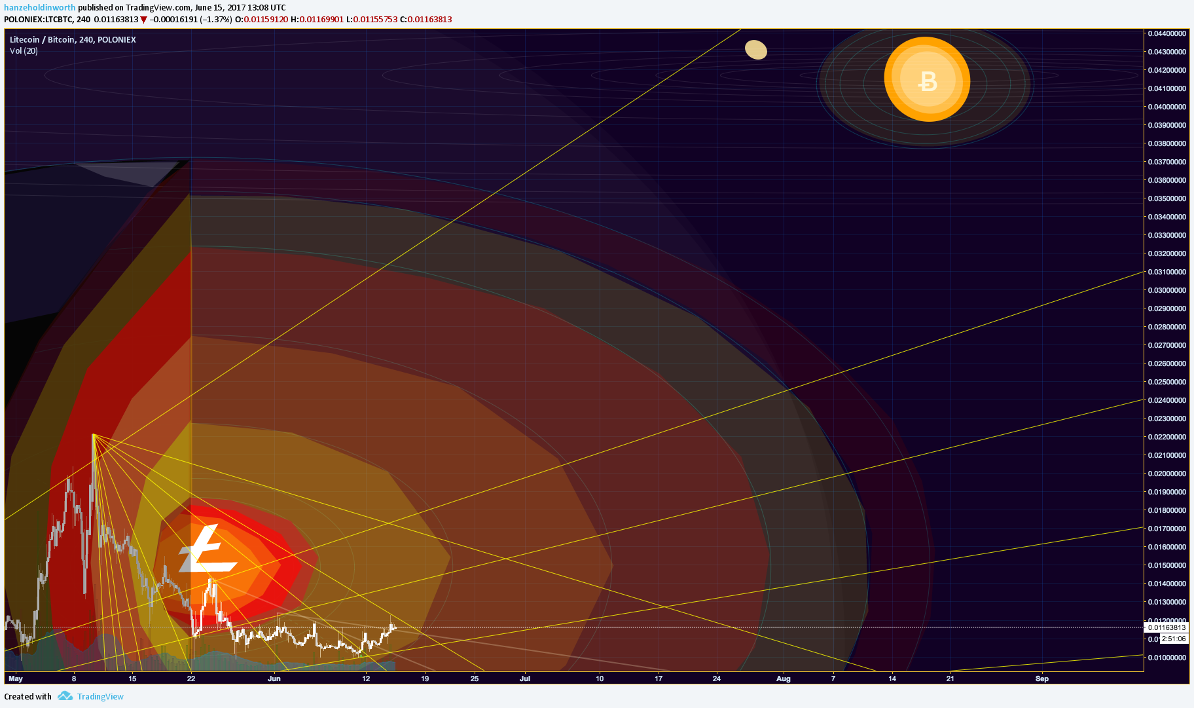Click the Aug label on time axis
Viewport: 1194px width, 708px height.
click(x=784, y=679)
